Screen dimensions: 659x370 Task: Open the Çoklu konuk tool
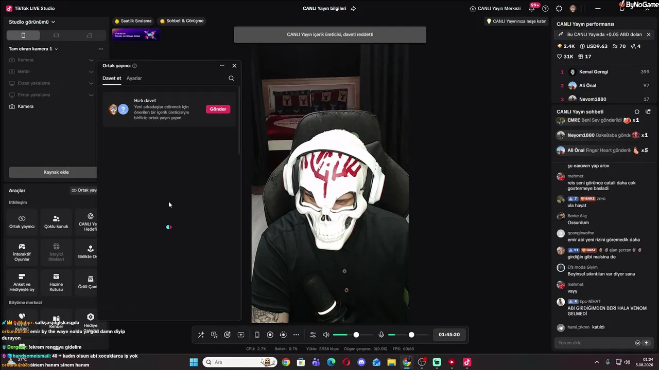point(56,222)
